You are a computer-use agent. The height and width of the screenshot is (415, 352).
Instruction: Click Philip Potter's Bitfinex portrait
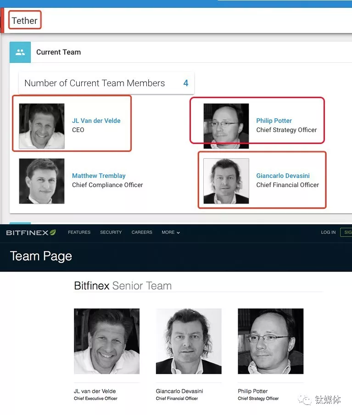[x=271, y=341]
